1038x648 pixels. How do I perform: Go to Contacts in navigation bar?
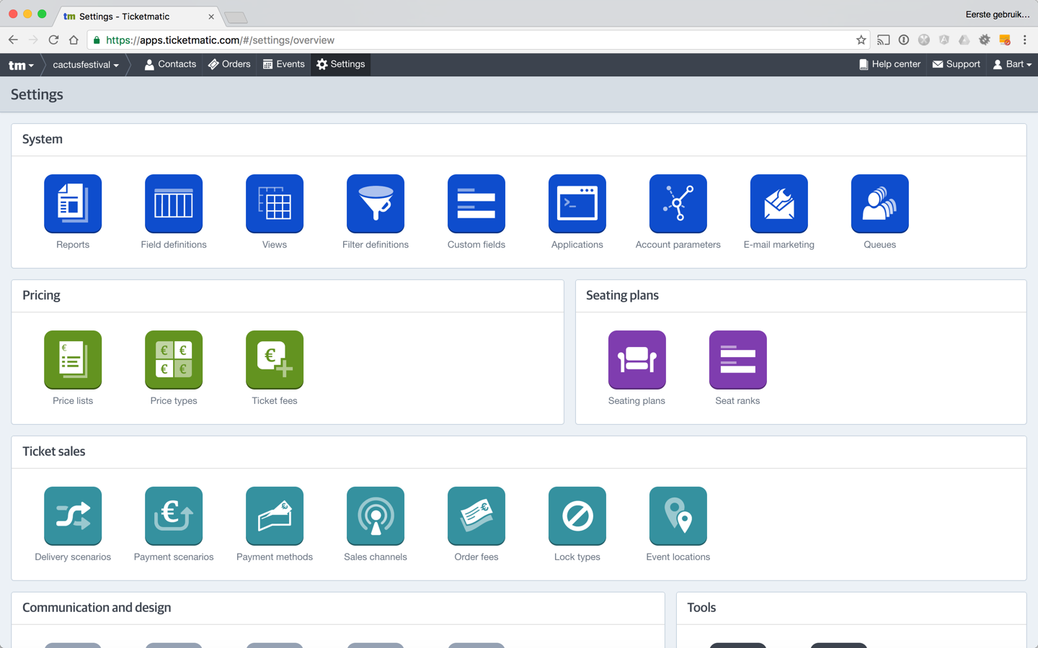coord(170,64)
